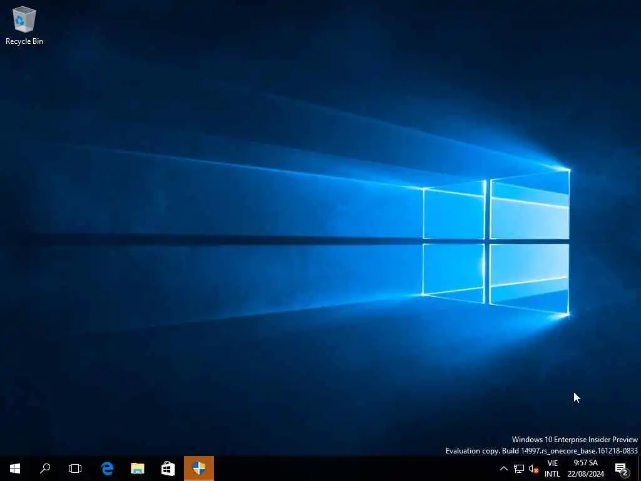Select the Recycle Bin desktop icon

click(24, 25)
